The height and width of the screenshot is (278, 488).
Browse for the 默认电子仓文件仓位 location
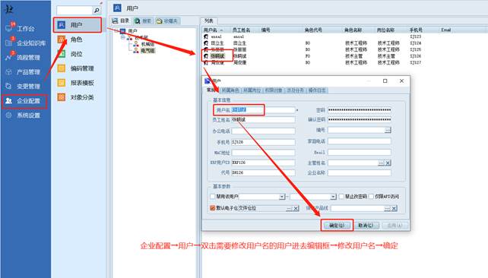pos(289,208)
